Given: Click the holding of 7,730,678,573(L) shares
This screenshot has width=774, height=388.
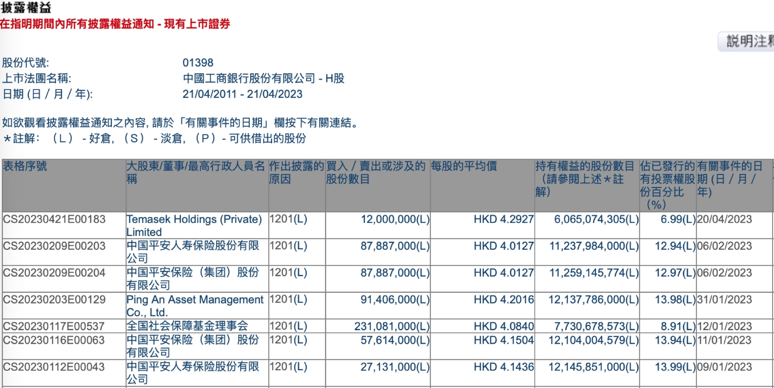Looking at the screenshot, I should (x=596, y=326).
